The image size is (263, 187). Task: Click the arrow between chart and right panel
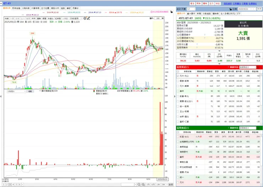(x=175, y=96)
